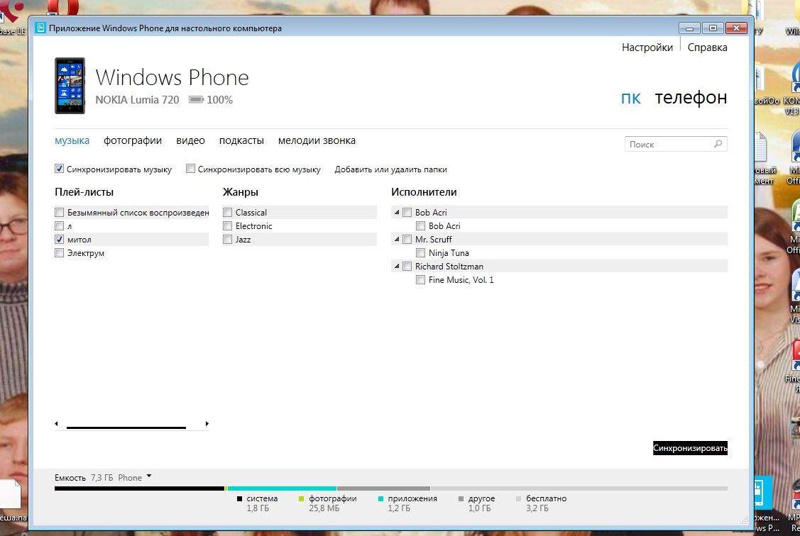Click the playlists horizontal scrollbar
The height and width of the screenshot is (536, 800).
tap(126, 427)
